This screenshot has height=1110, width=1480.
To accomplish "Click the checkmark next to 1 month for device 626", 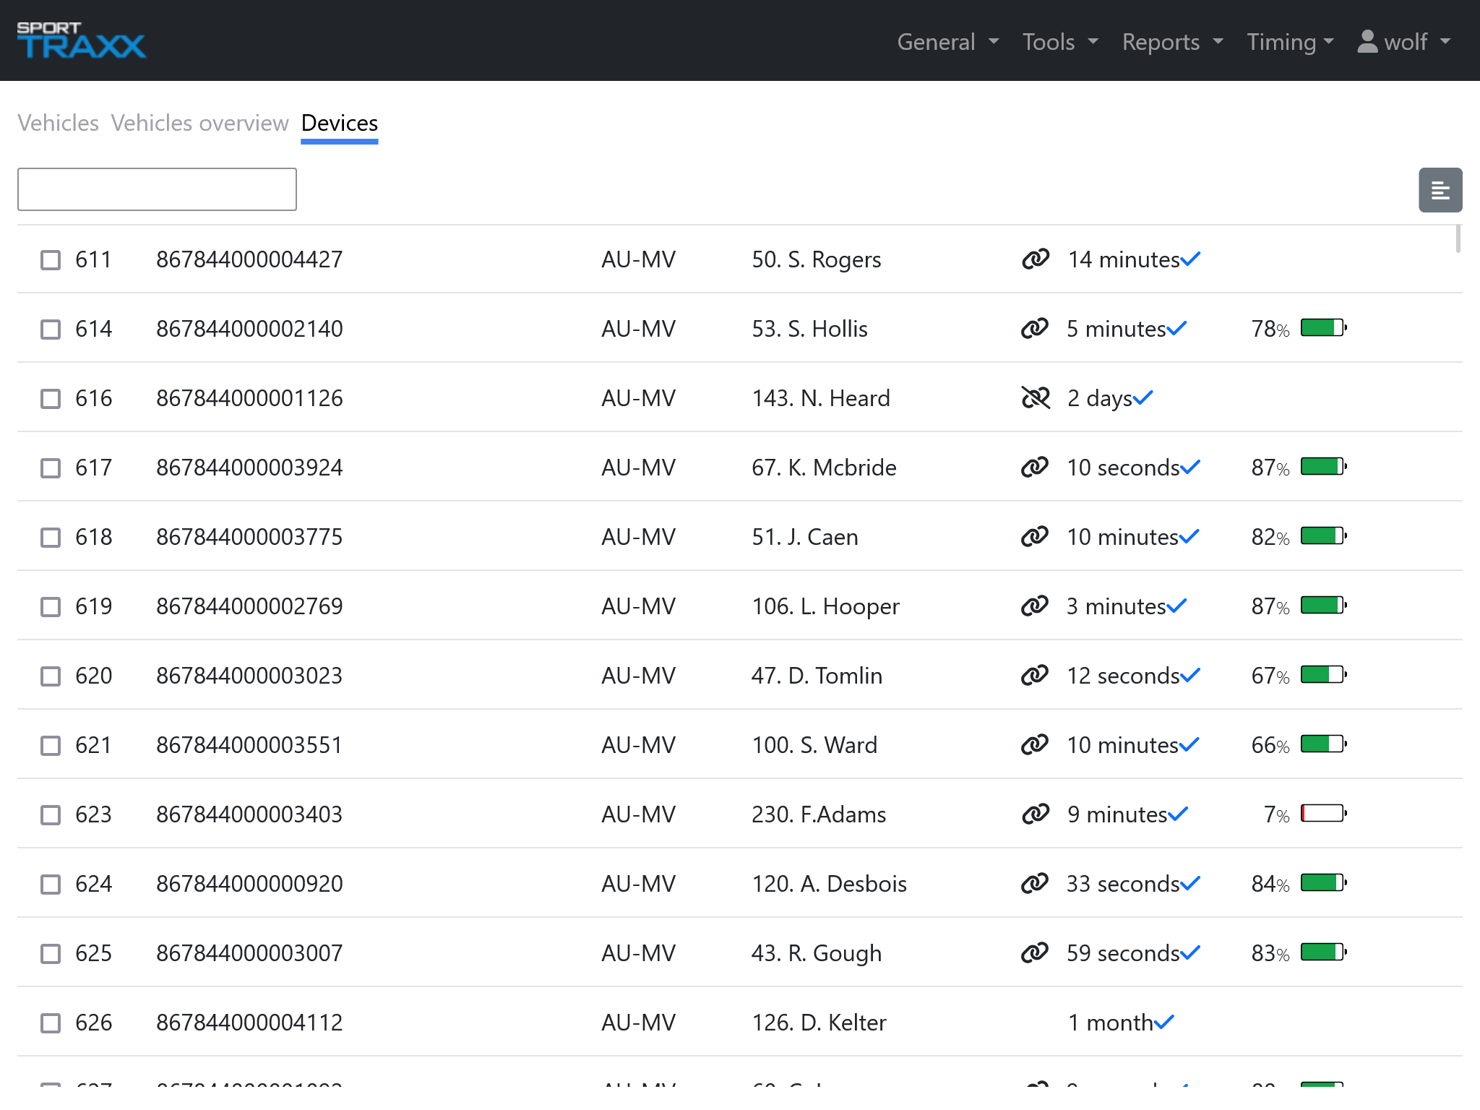I will pos(1163,1022).
